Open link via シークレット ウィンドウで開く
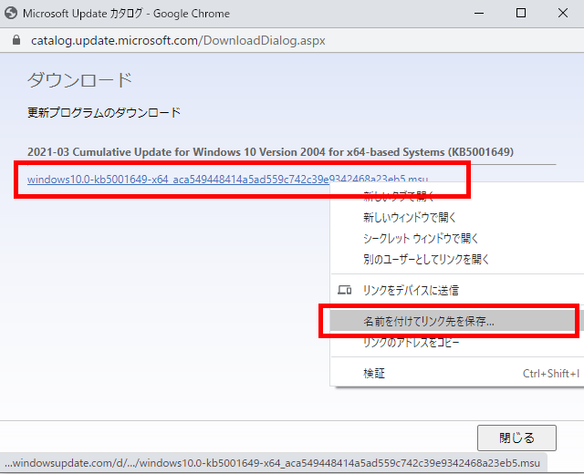Image resolution: width=584 pixels, height=474 pixels. coord(421,238)
